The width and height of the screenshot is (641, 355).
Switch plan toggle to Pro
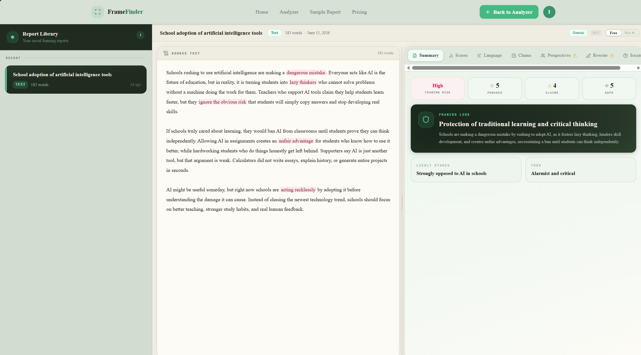point(629,33)
